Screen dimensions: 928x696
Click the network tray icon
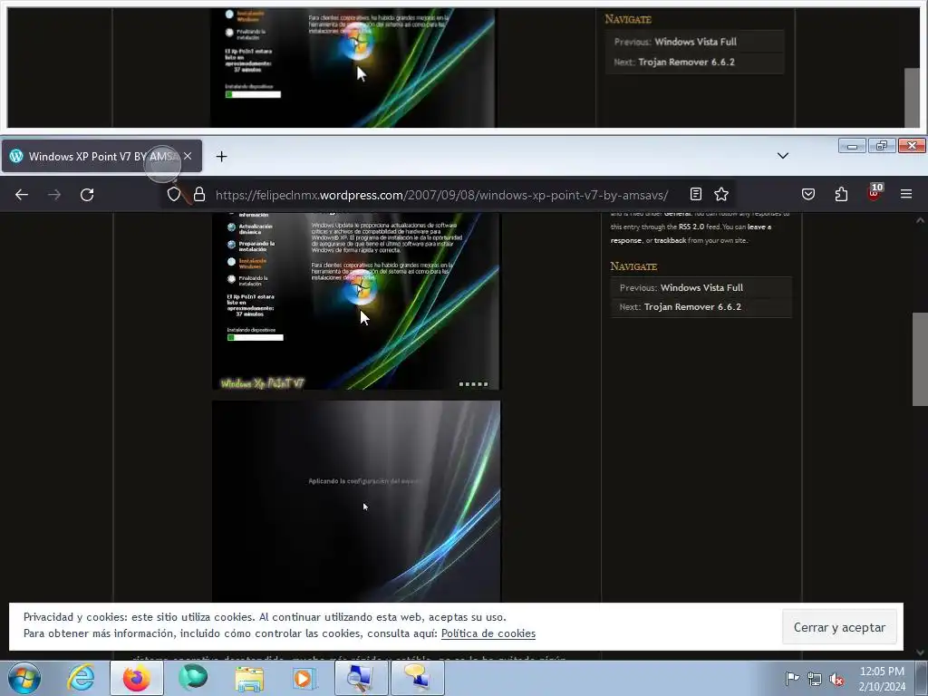815,679
